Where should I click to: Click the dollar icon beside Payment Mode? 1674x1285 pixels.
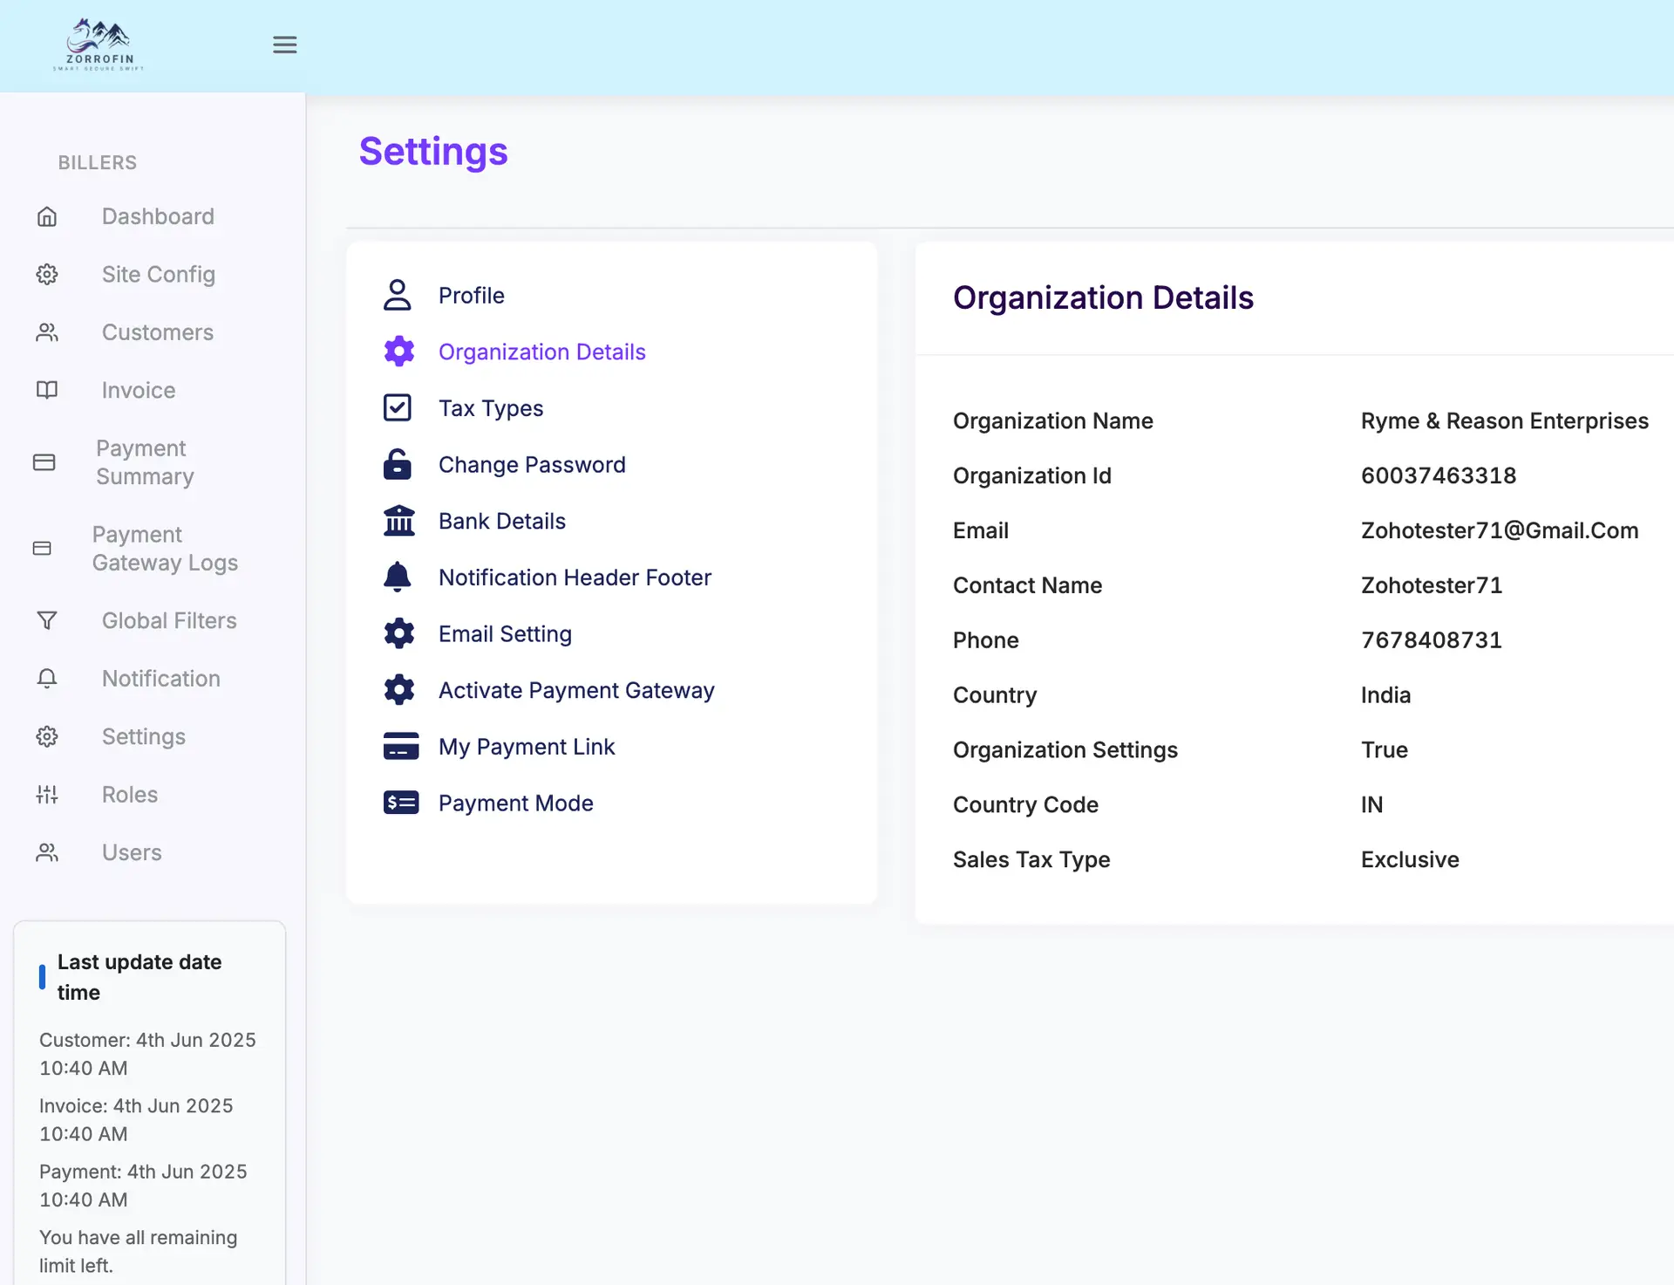click(x=400, y=803)
